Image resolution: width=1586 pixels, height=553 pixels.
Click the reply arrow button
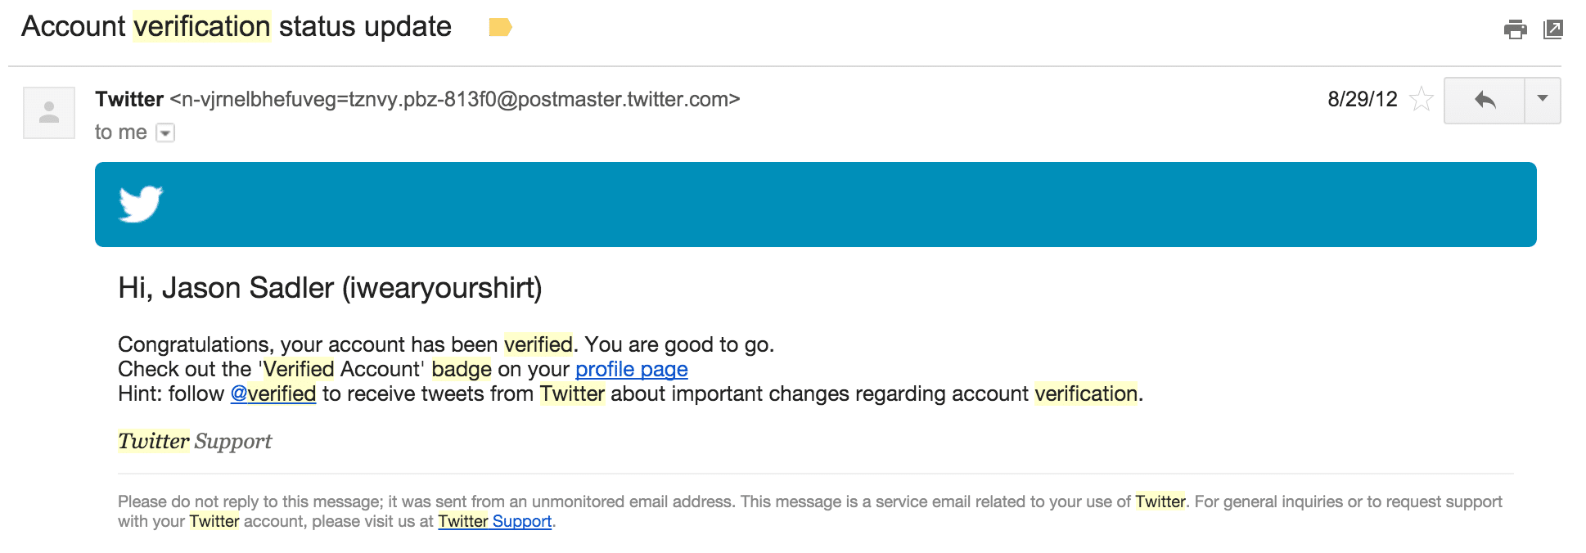(1485, 100)
